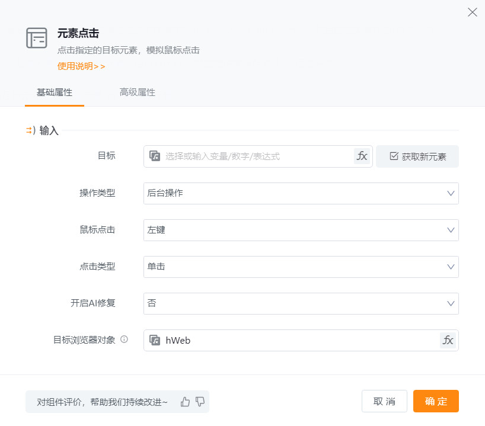Switch to the 高级属性 tab

137,92
